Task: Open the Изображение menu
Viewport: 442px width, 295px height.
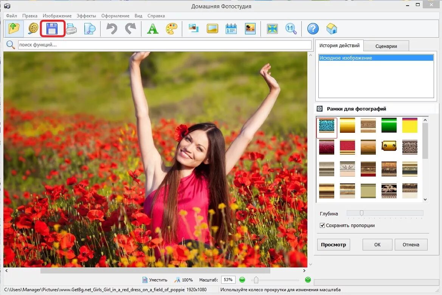Action: [x=57, y=16]
